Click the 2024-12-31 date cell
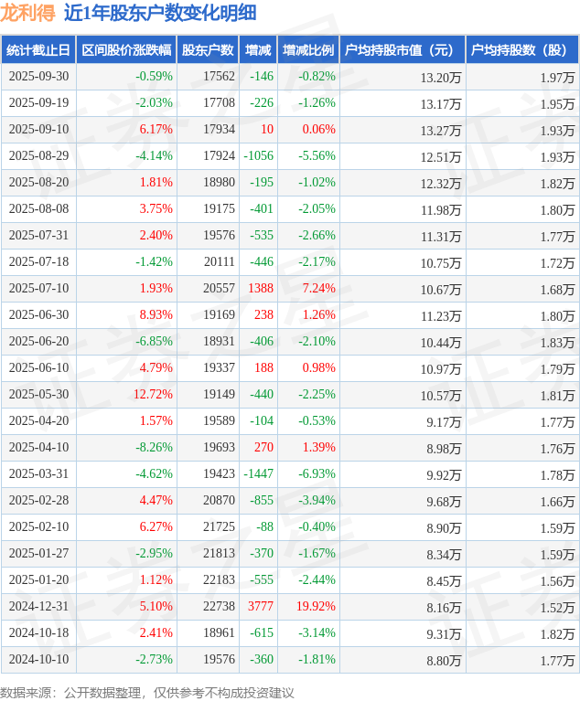This screenshot has width=580, height=701. tap(38, 607)
